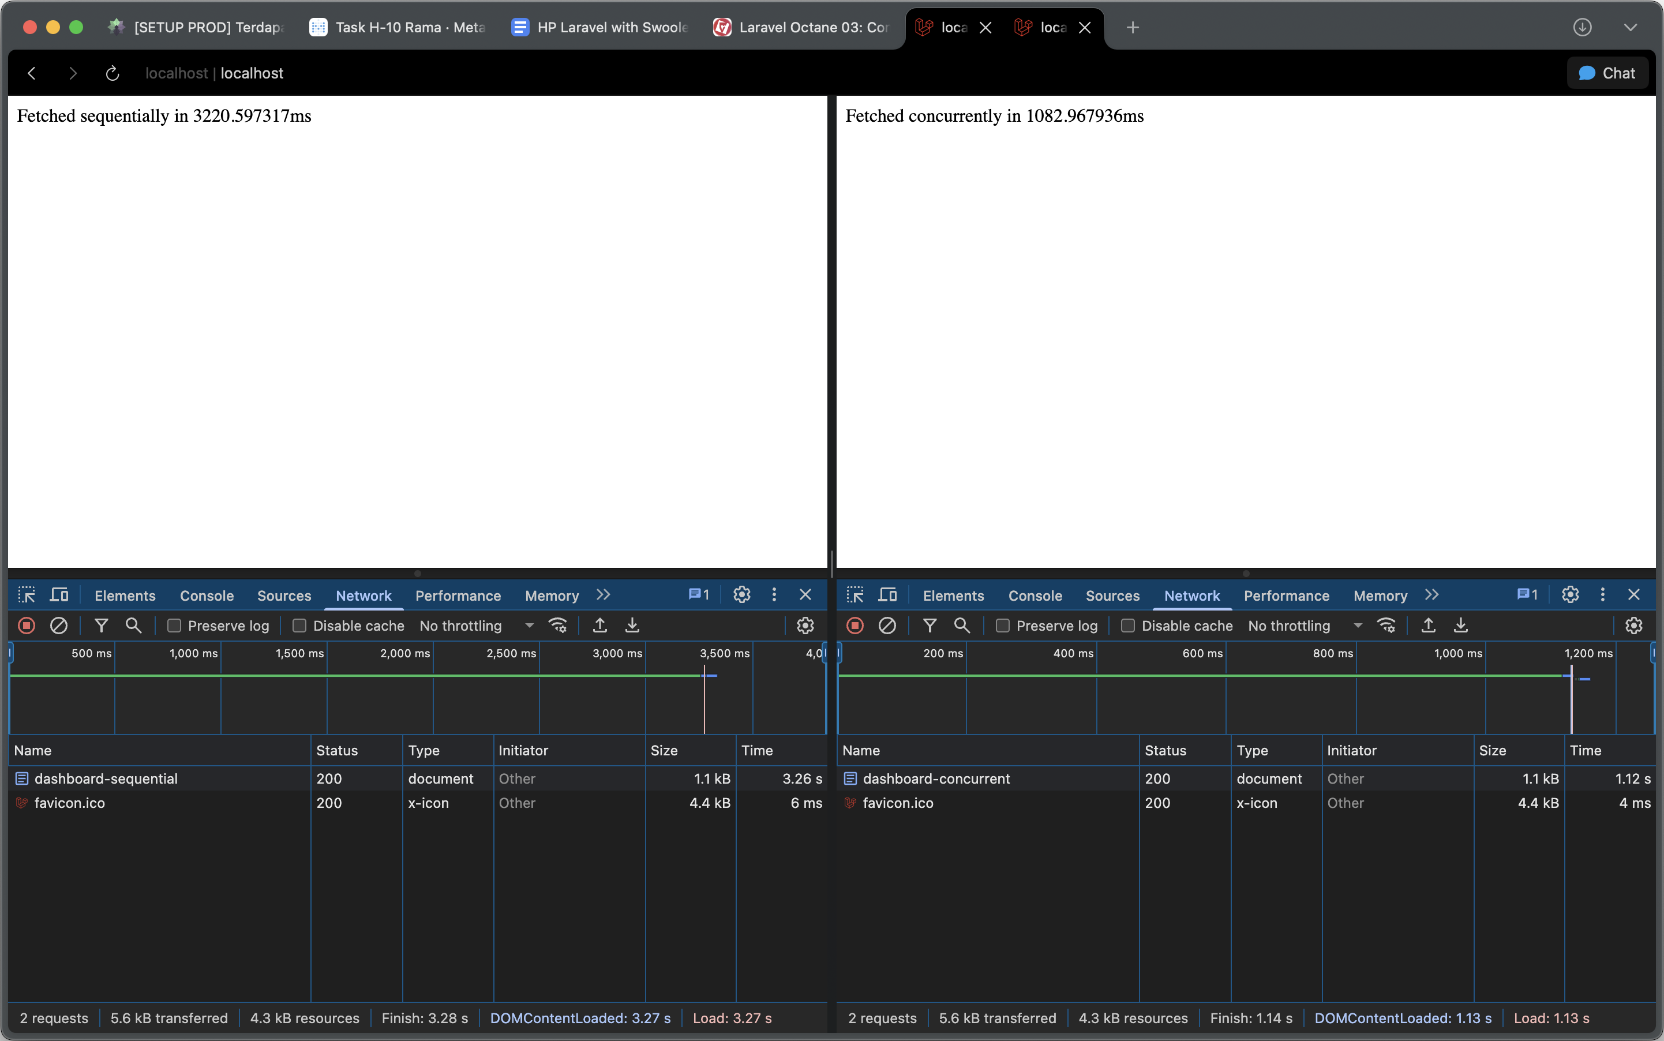Open a new browser tab
Screen dimensions: 1664x1041
[1133, 28]
